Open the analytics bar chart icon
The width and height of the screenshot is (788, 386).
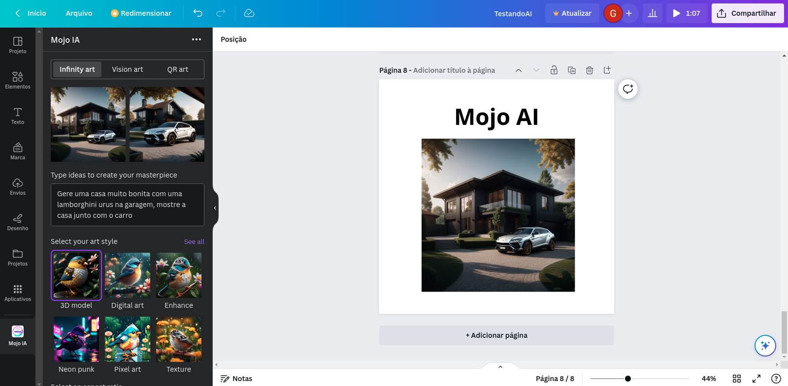click(x=653, y=13)
